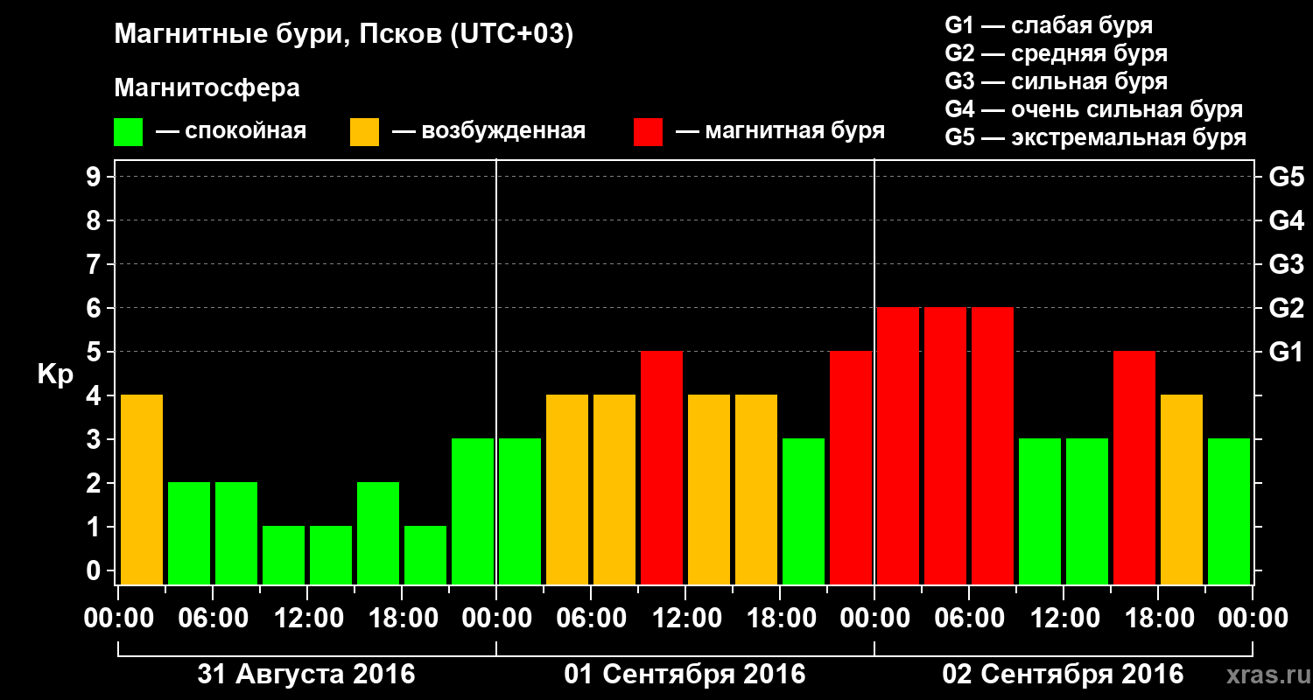Click the red 'магнитная буря' legend swatch
1313x700 pixels.
pos(648,132)
